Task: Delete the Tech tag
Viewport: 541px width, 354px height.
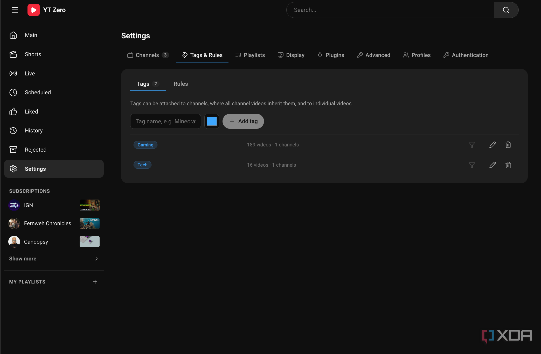Action: [x=508, y=165]
